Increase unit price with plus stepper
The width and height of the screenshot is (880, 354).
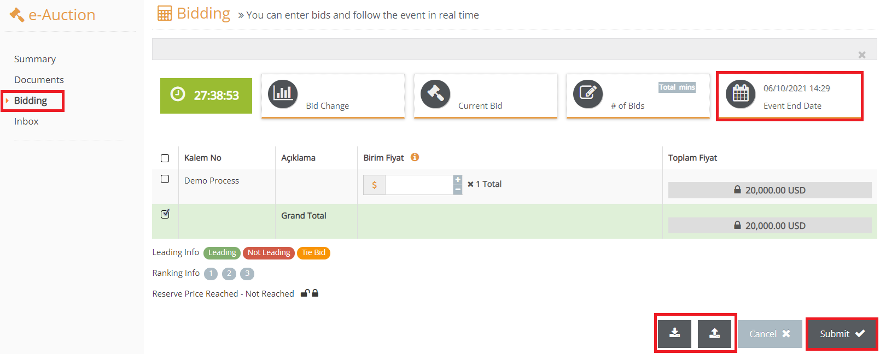coord(458,180)
